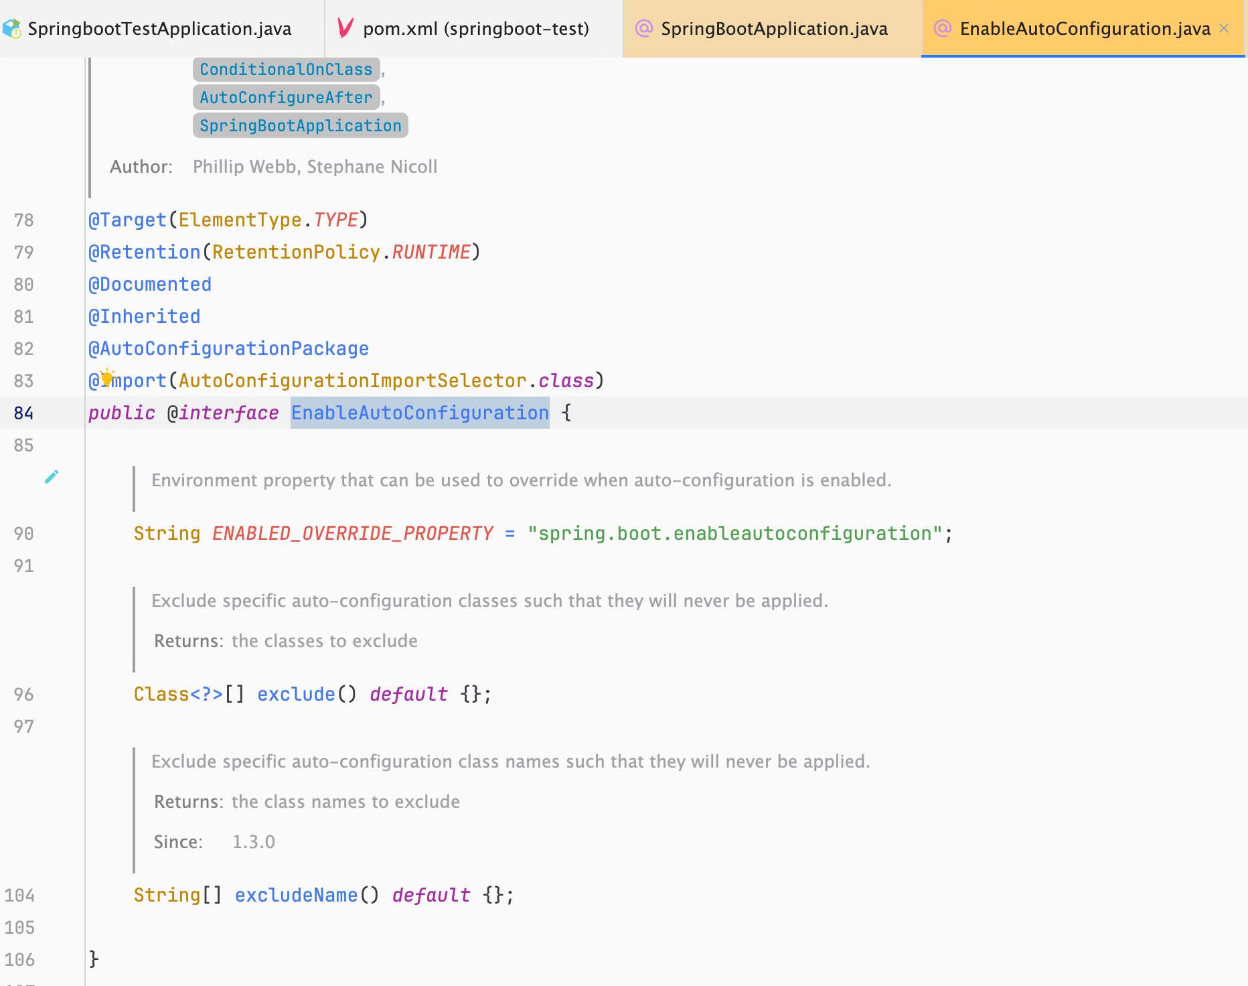This screenshot has width=1248, height=986.
Task: Open the ConditionalOnClass doc link
Action: tap(286, 70)
